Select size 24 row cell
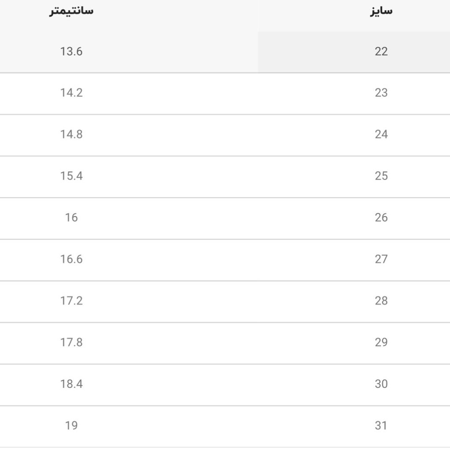Image resolution: width=450 pixels, height=450 pixels. pyautogui.click(x=381, y=134)
